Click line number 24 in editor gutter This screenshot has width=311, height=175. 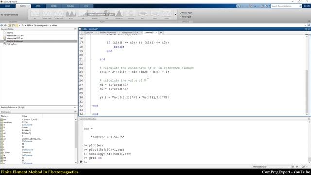tap(81, 72)
